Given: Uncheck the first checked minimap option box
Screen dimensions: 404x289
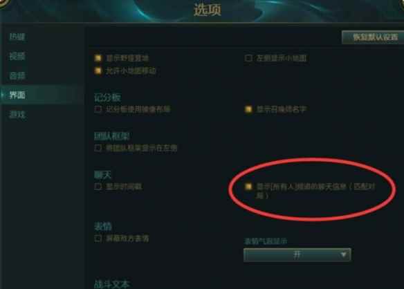Looking at the screenshot, I should click(98, 58).
